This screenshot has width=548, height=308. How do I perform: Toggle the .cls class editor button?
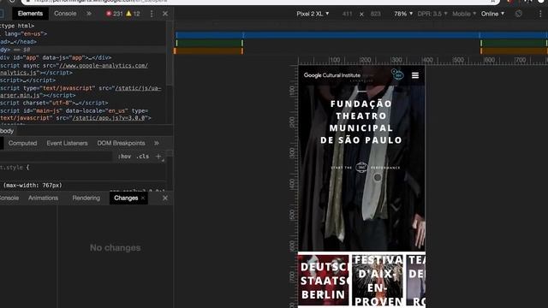(143, 157)
